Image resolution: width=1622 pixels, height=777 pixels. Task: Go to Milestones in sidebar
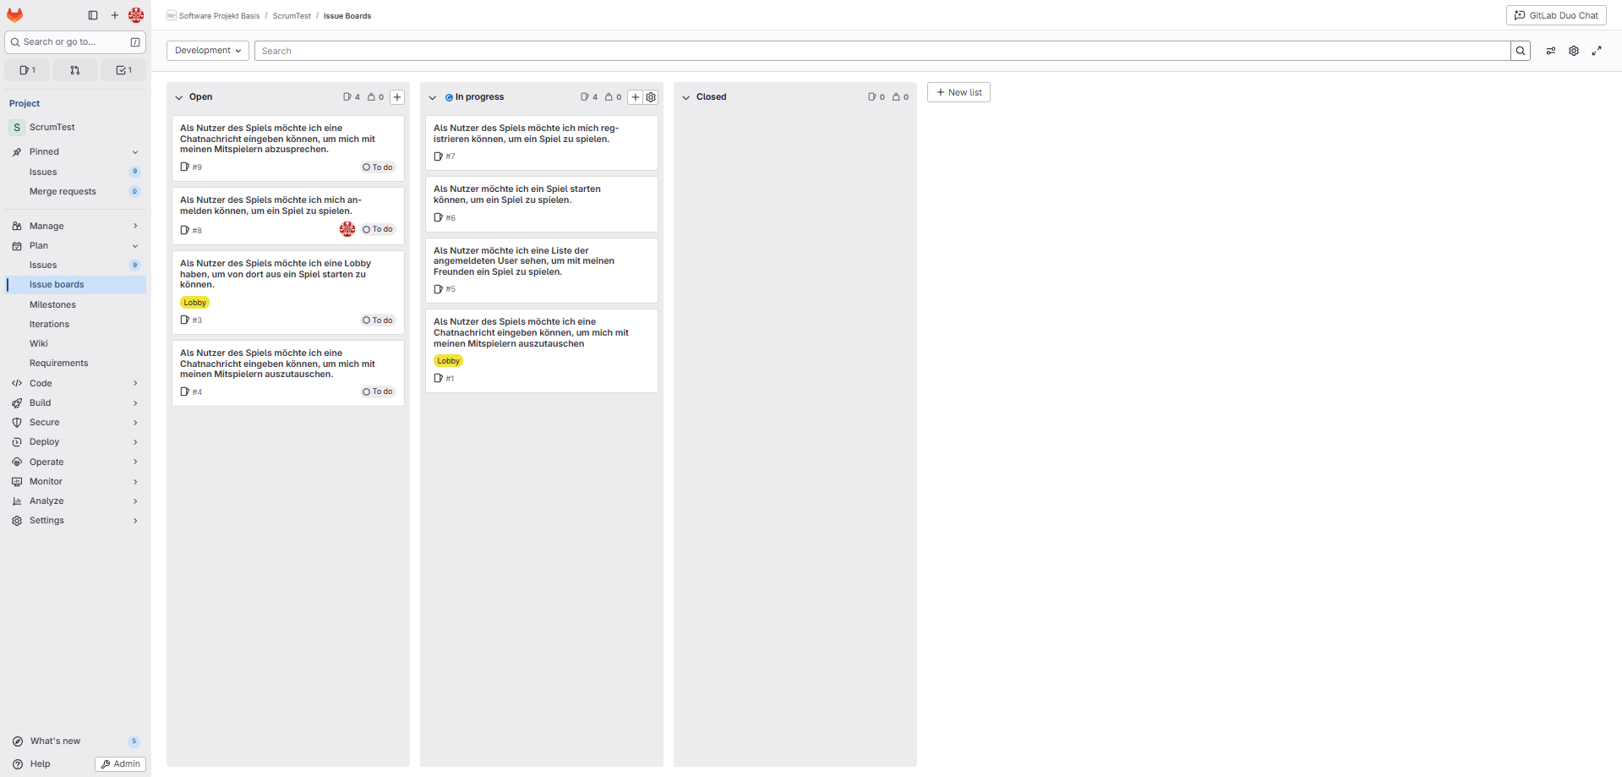point(52,304)
